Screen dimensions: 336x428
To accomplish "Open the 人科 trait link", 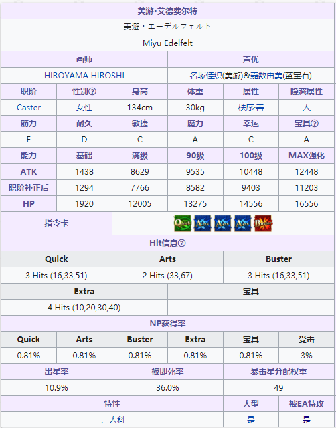I will (x=117, y=419).
